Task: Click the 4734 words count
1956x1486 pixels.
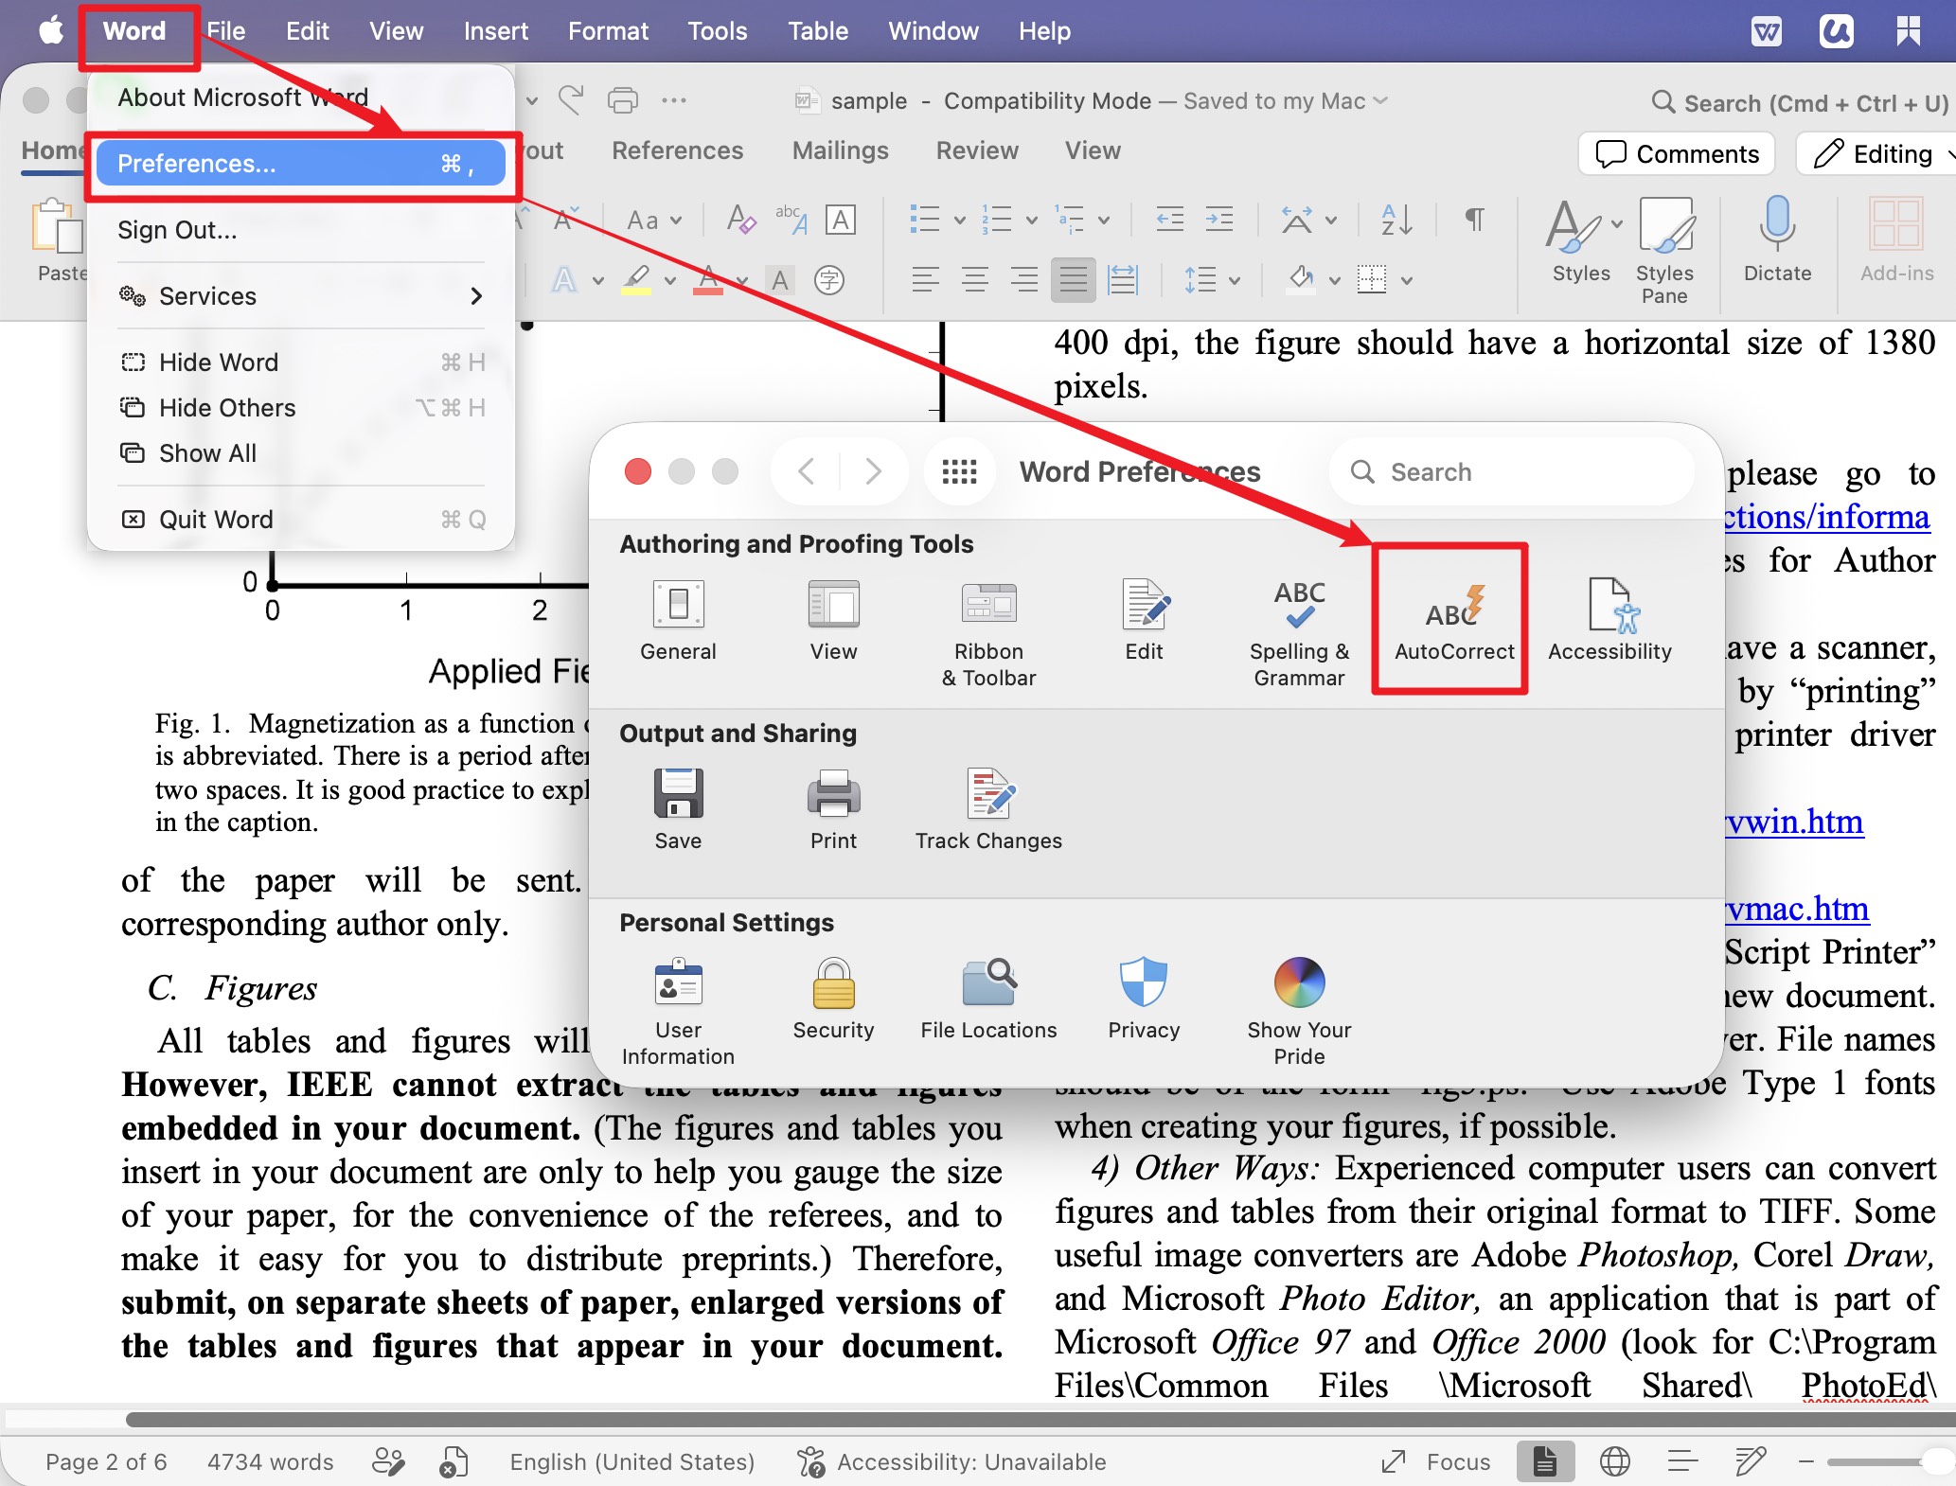Action: pos(270,1462)
